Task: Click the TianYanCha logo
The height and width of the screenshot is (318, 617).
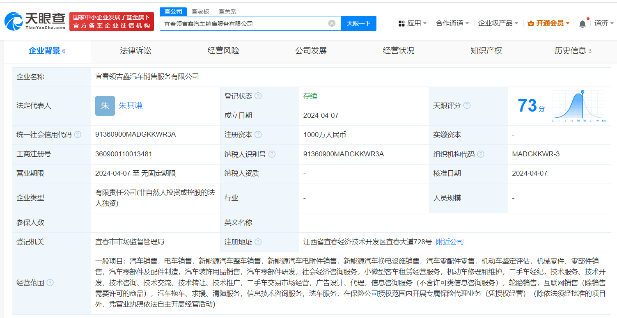Action: point(35,21)
